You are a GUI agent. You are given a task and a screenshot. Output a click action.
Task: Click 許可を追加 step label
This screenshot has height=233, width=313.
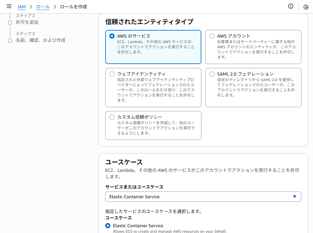(27, 22)
